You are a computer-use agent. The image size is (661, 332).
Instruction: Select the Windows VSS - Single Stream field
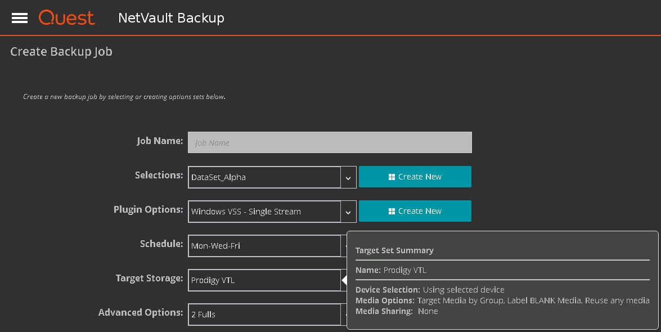click(x=264, y=212)
